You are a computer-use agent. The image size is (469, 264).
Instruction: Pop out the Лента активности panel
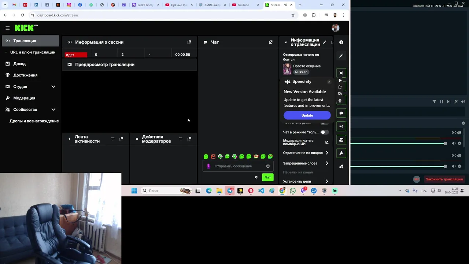[121, 139]
